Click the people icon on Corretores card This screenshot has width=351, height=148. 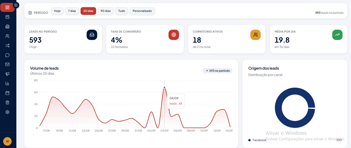(x=255, y=35)
